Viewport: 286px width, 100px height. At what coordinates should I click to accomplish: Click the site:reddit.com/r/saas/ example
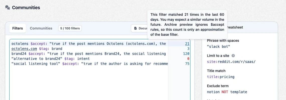pyautogui.click(x=231, y=62)
